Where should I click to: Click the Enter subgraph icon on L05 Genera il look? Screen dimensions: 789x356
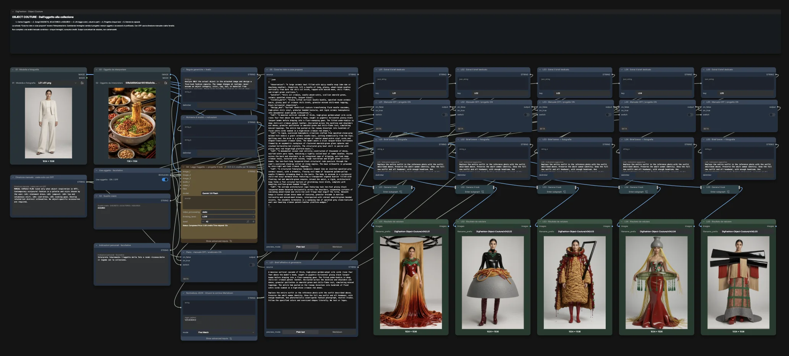coord(728,192)
